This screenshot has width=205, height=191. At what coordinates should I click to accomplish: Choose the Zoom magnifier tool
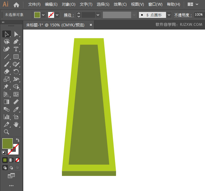6,132
